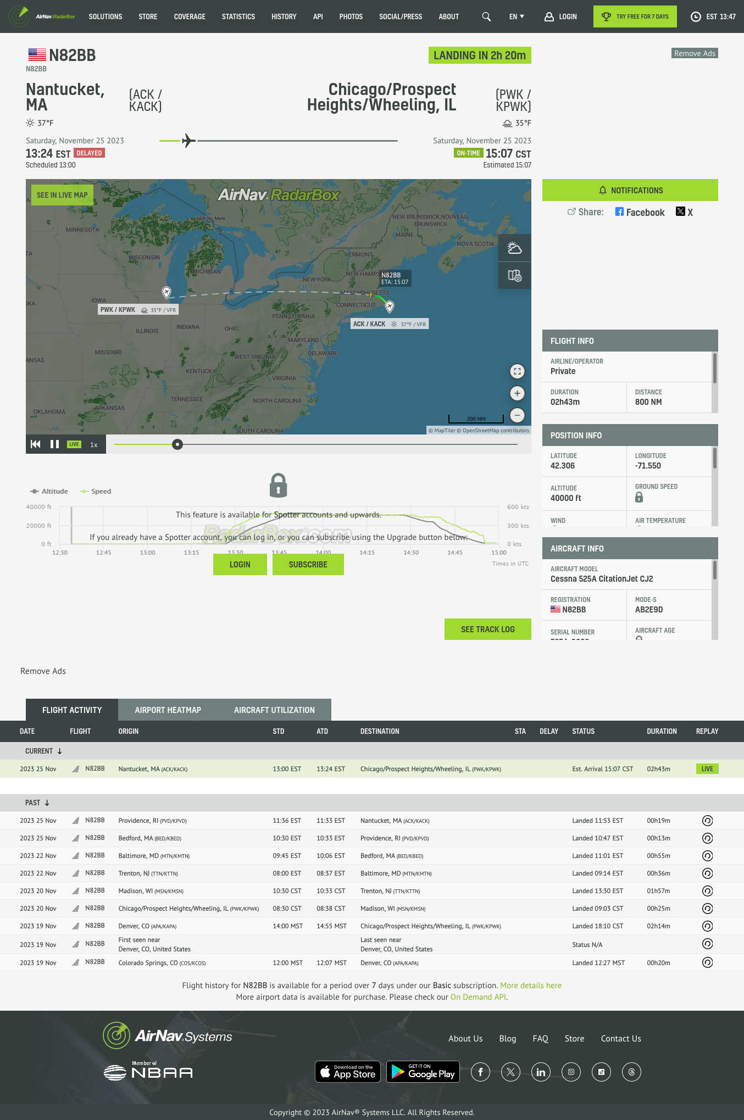Open the footer LinkedIn icon
The width and height of the screenshot is (744, 1120).
coord(541,1072)
